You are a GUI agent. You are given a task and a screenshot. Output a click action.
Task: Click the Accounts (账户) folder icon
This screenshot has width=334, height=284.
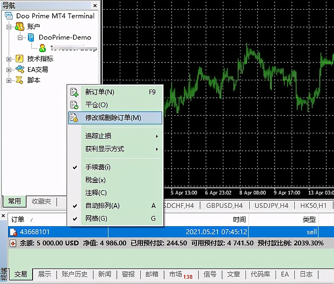point(20,27)
